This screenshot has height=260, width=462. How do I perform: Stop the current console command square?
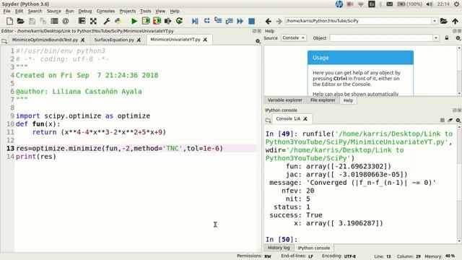pyautogui.click(x=443, y=120)
